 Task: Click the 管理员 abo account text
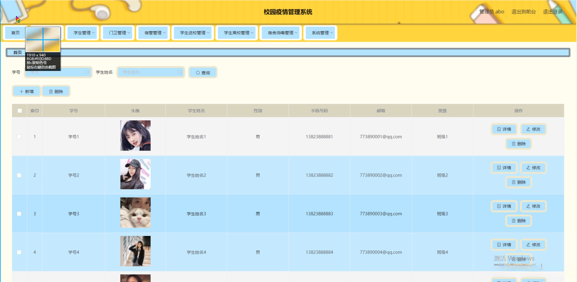(492, 12)
